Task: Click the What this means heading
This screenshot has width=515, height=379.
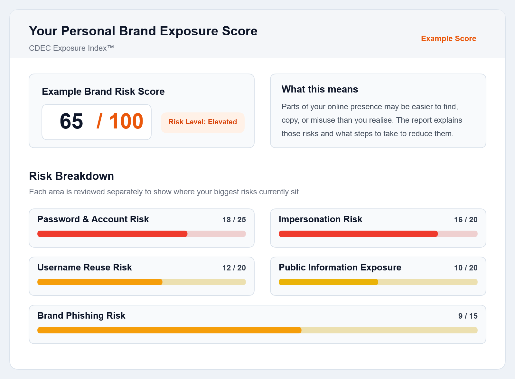Action: (320, 89)
